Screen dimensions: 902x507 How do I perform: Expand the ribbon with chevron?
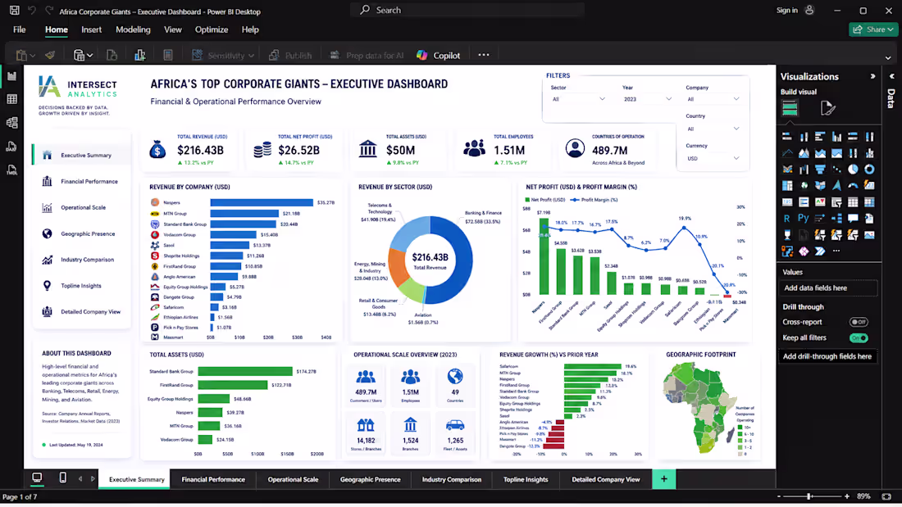(888, 57)
